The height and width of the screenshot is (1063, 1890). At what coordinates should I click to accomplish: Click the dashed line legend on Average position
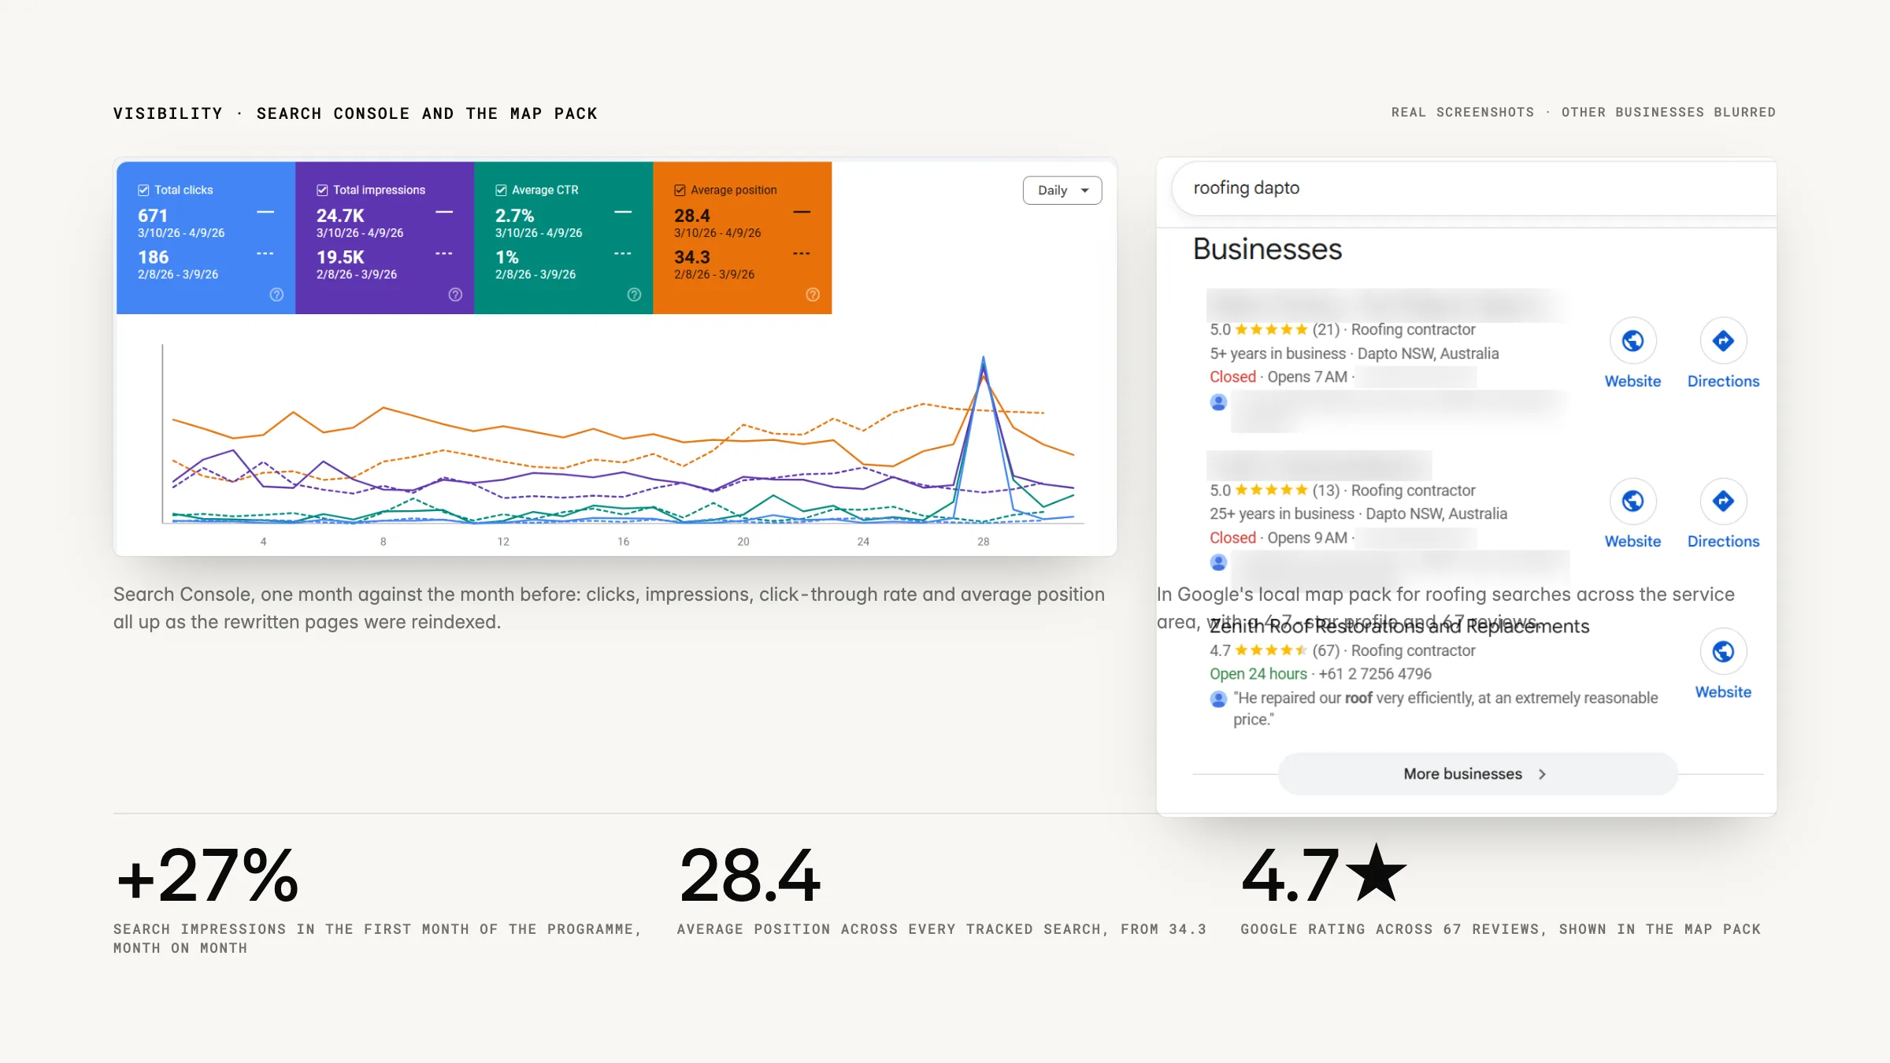point(802,254)
